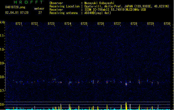Select the file name 04010720.png
The image size is (174, 110).
click(15, 7)
